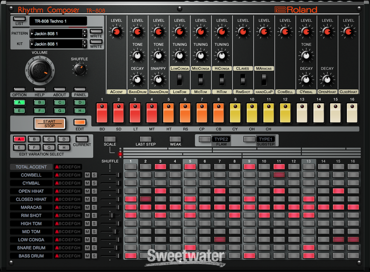Click the SHUFFLE knob beside VOLUME
Screen dimensions: 370x272
coord(80,69)
